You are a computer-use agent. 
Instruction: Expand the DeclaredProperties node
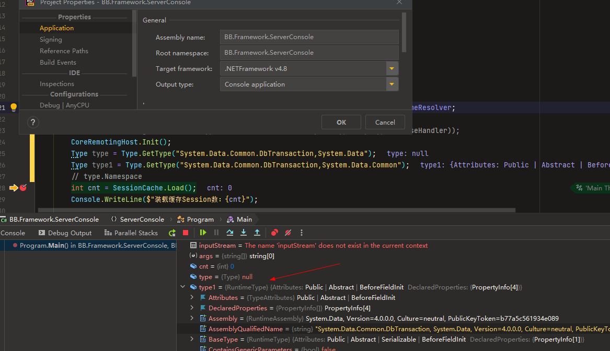point(192,308)
